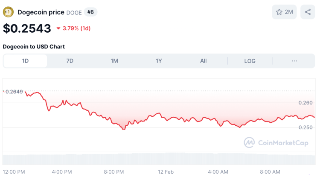Image resolution: width=320 pixels, height=175 pixels.
Task: Toggle the LOG scale option
Action: 250,61
